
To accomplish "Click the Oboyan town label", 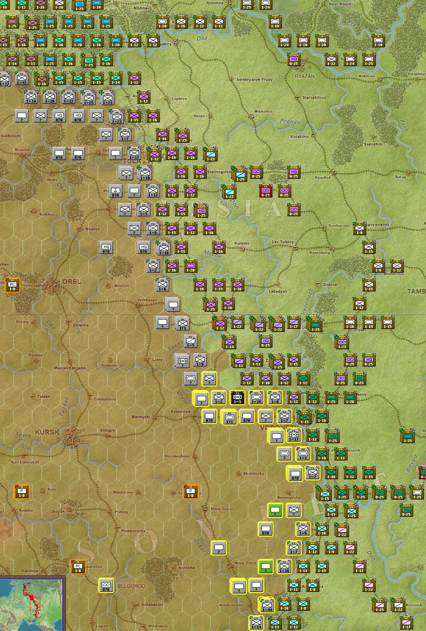I will pos(57,511).
